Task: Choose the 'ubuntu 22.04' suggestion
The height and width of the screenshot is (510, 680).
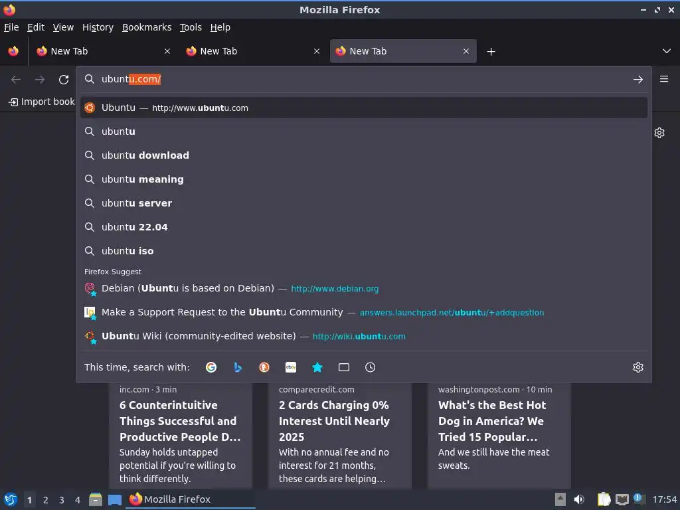Action: tap(363, 227)
